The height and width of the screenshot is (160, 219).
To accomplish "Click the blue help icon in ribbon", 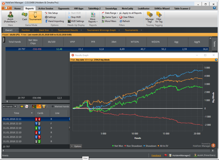I will pyautogui.click(x=214, y=8).
